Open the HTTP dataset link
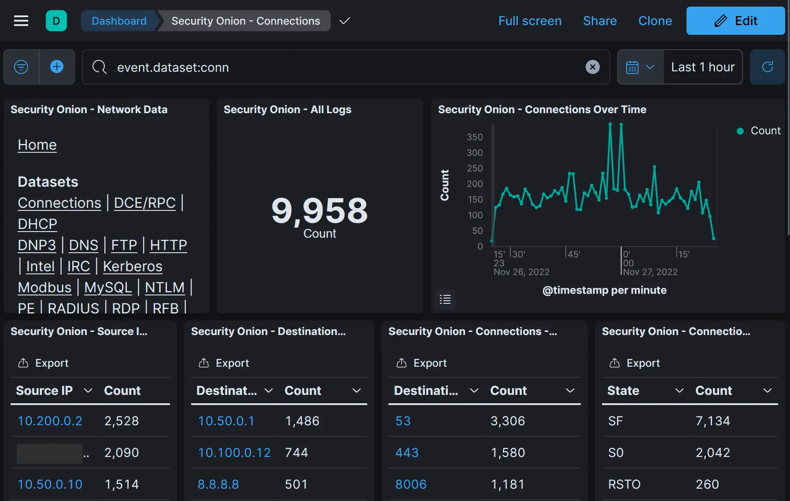The image size is (790, 501). point(168,245)
